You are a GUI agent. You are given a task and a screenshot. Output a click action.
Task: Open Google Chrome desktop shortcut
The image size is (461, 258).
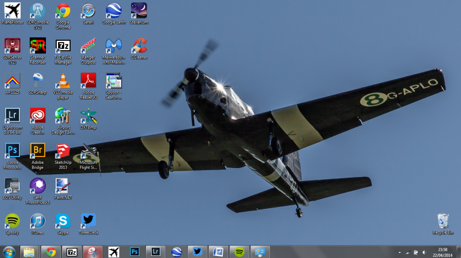tap(63, 16)
